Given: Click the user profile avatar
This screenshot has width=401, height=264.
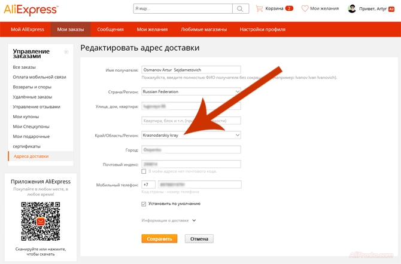Looking at the screenshot, I should (352, 9).
